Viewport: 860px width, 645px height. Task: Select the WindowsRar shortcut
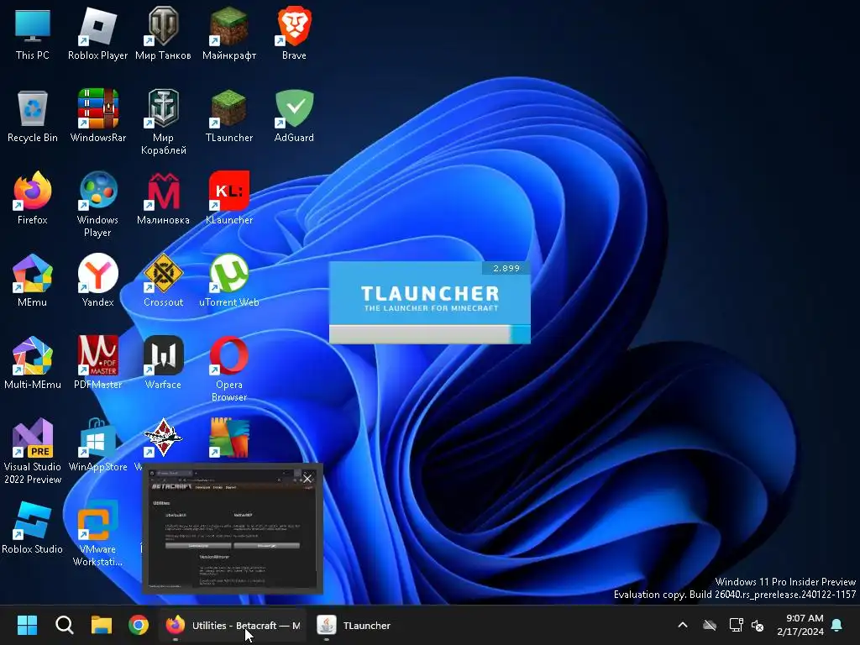[x=97, y=116]
